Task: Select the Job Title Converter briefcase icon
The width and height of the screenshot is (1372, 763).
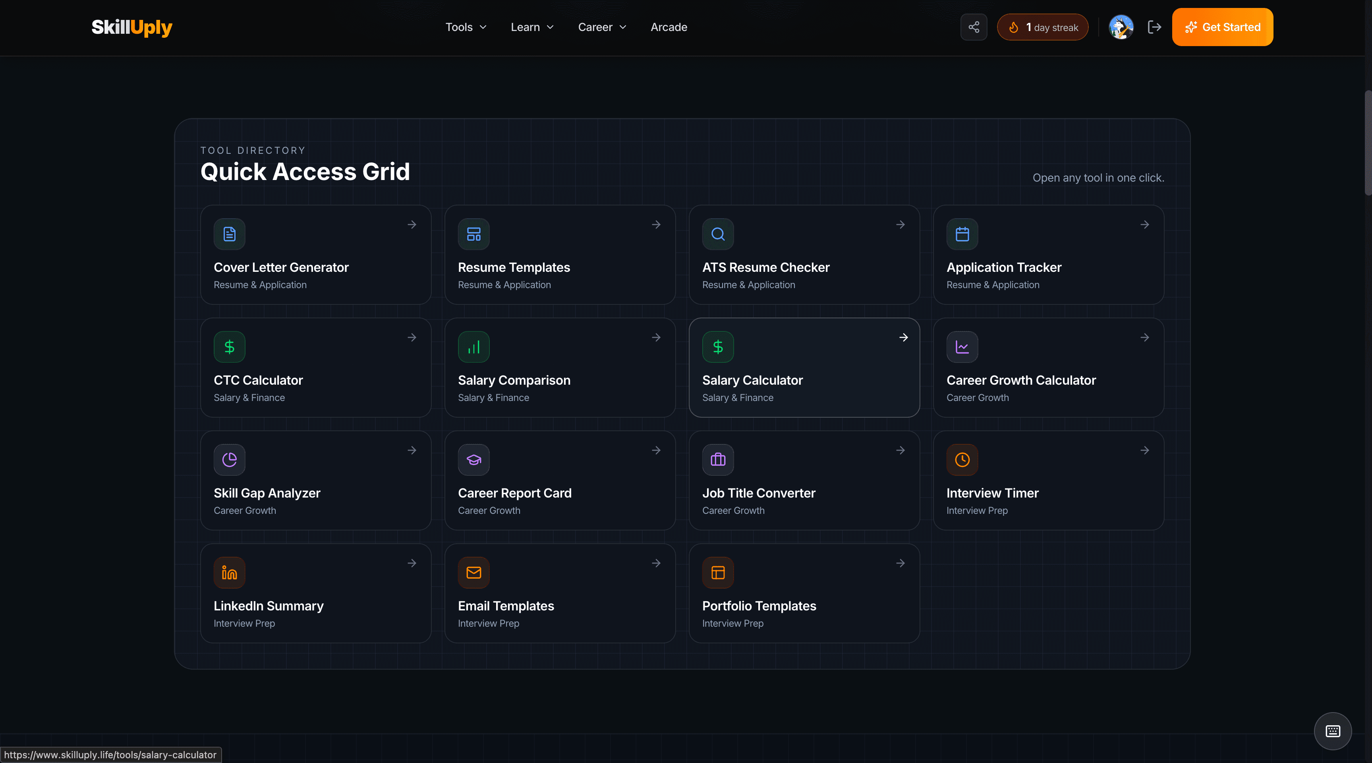Action: pyautogui.click(x=717, y=459)
